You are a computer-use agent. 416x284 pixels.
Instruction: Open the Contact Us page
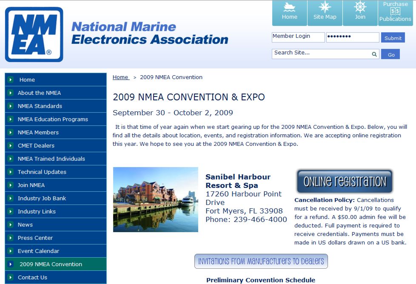(56, 277)
